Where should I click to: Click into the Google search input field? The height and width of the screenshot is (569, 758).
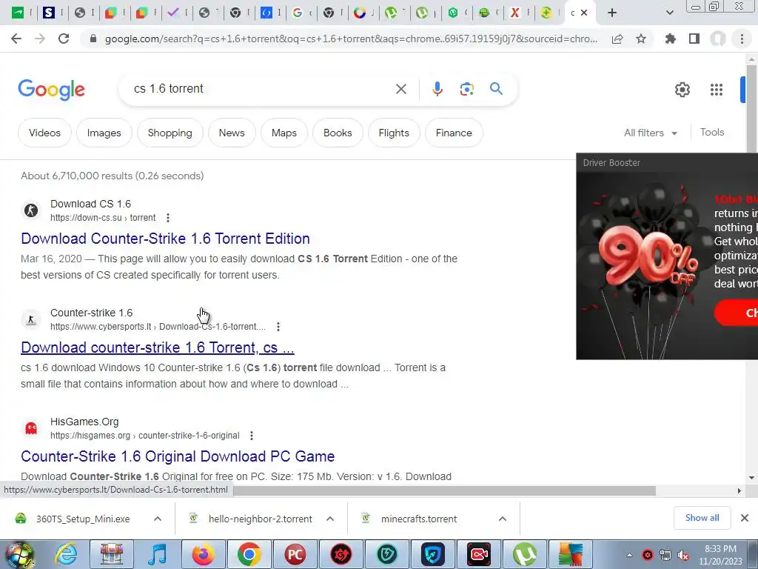261,89
